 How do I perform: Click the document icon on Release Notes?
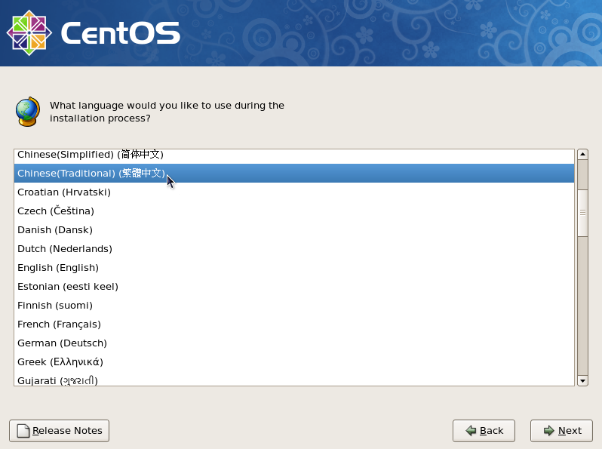click(23, 431)
